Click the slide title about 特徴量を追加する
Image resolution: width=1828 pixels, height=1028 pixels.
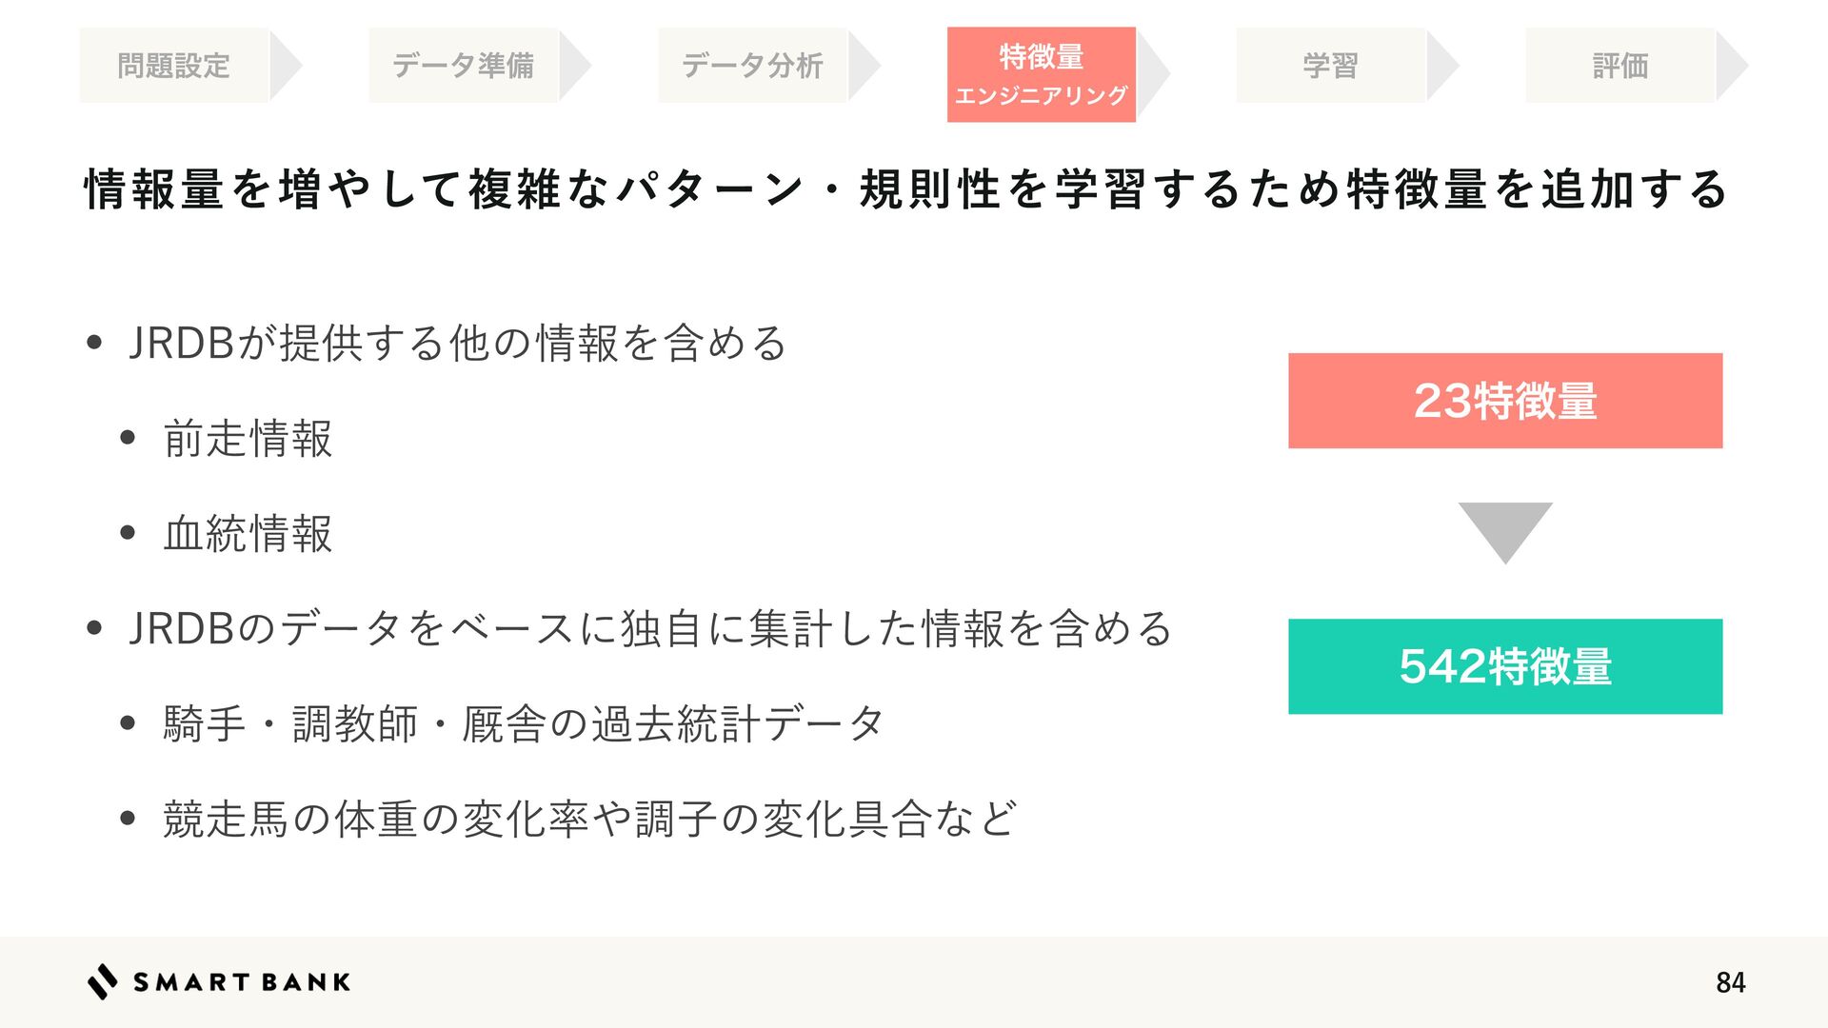[x=904, y=188]
